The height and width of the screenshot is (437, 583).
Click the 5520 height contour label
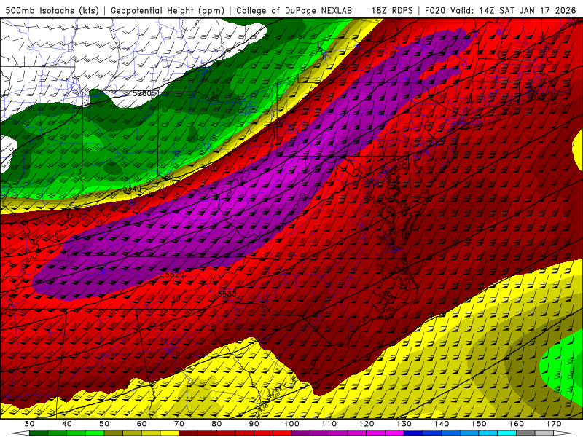click(x=174, y=275)
